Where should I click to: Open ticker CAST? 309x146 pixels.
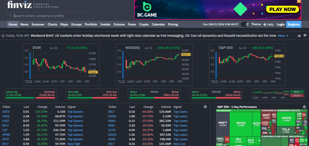click(6, 121)
